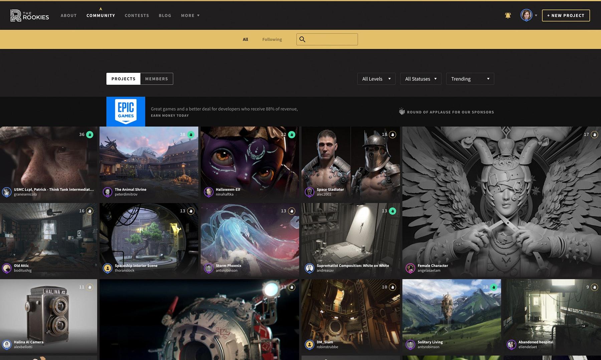Click graneseniсolo's avatar on USMC project
The width and height of the screenshot is (601, 360).
tap(7, 192)
